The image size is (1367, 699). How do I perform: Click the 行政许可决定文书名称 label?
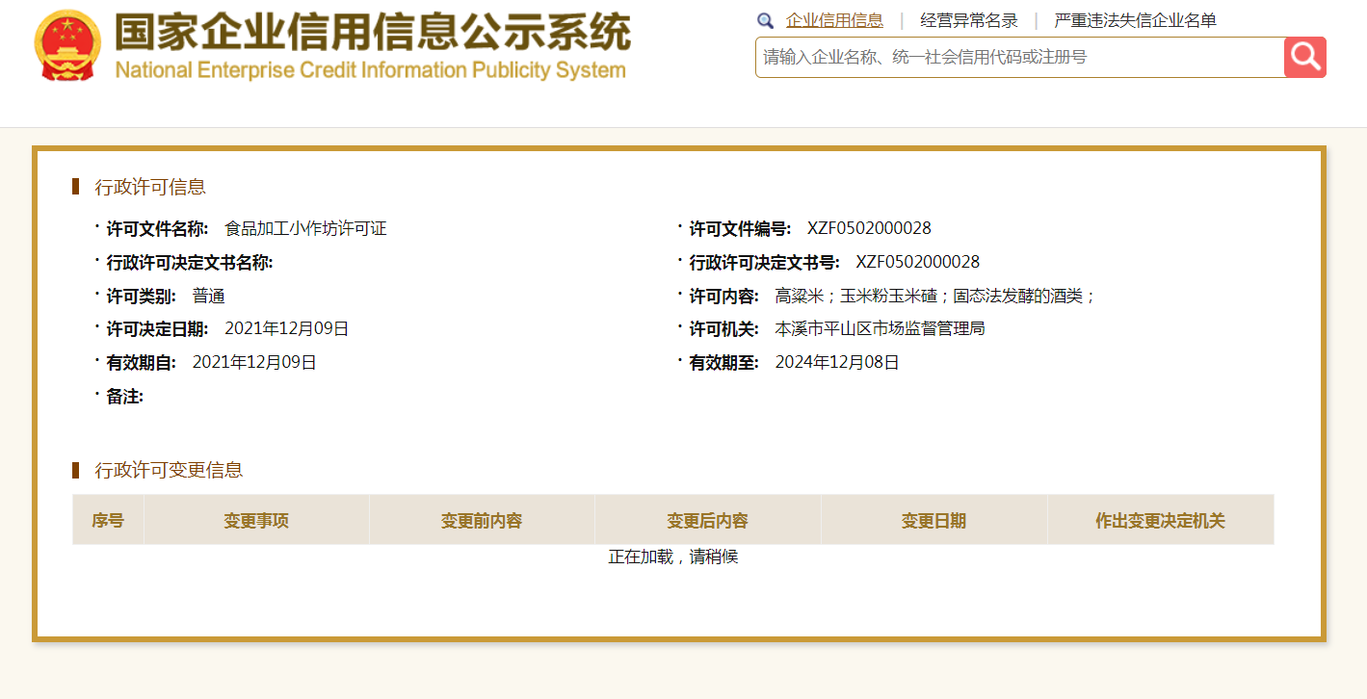(189, 262)
